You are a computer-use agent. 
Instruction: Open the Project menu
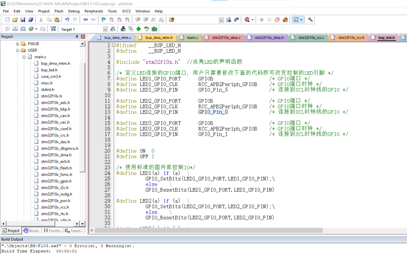click(44, 11)
